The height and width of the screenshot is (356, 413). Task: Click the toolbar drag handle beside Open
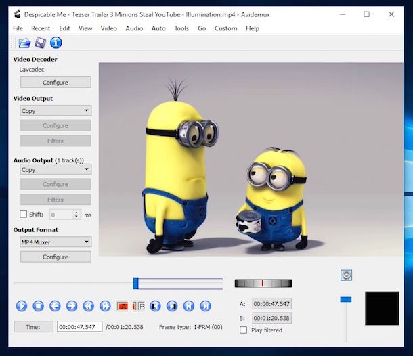point(12,43)
